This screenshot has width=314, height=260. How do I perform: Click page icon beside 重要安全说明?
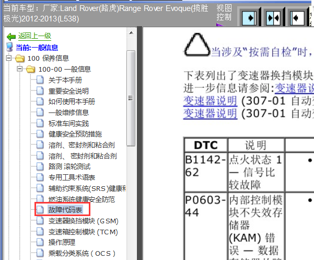coord(40,91)
